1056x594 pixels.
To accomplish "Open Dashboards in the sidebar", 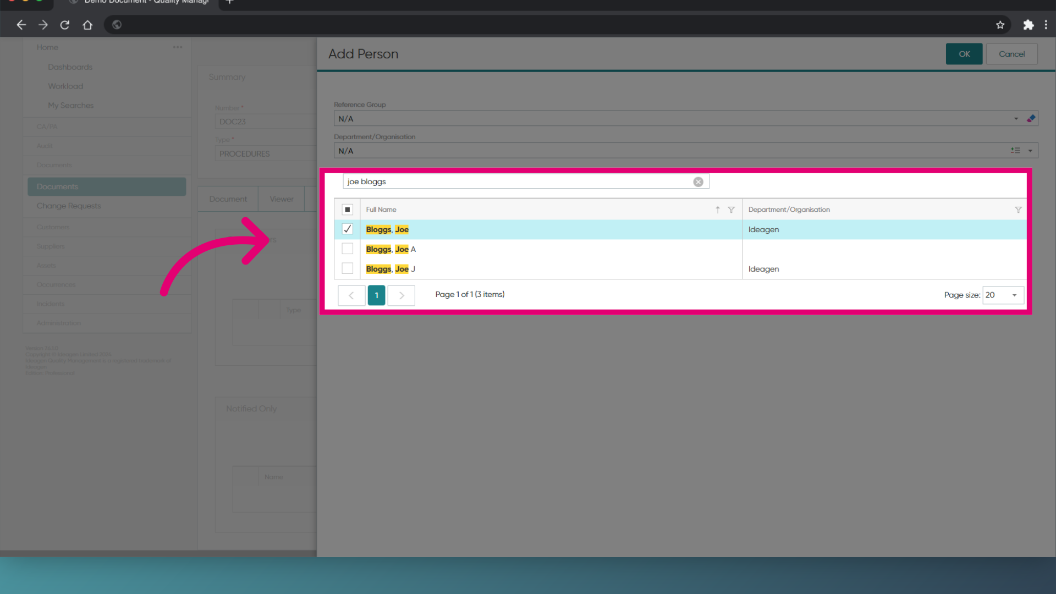I will coord(70,67).
